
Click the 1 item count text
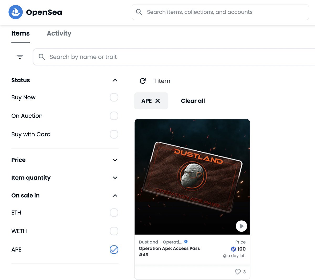pos(162,81)
